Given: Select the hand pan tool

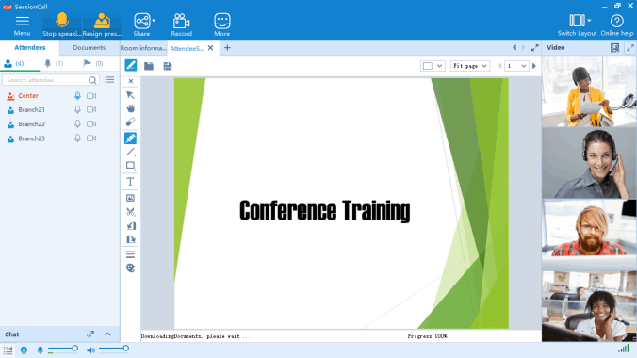Looking at the screenshot, I should [130, 108].
